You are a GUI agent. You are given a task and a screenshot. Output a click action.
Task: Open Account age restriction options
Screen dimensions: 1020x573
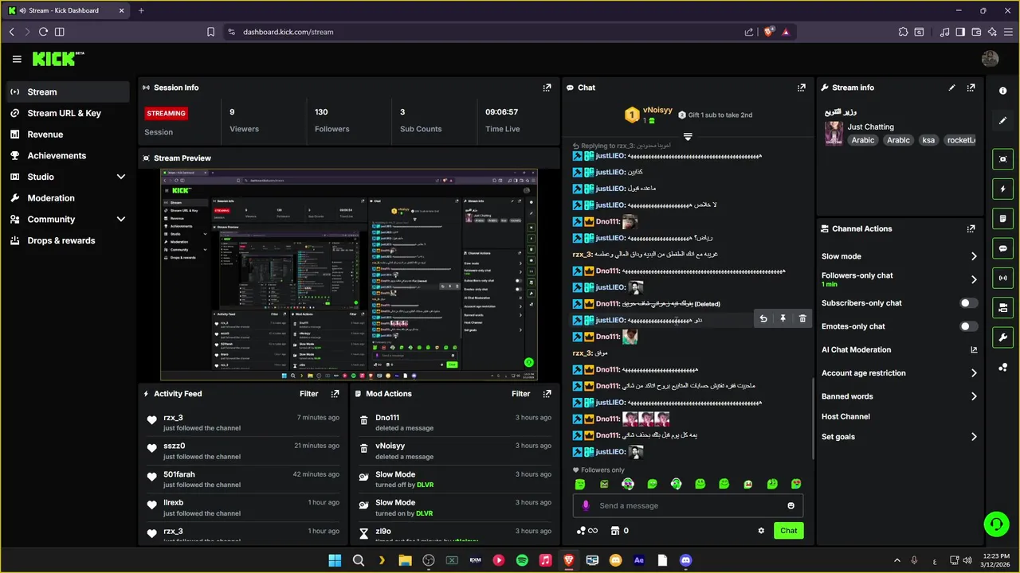click(x=899, y=373)
